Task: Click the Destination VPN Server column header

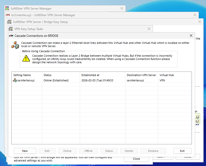Action: click(x=141, y=75)
